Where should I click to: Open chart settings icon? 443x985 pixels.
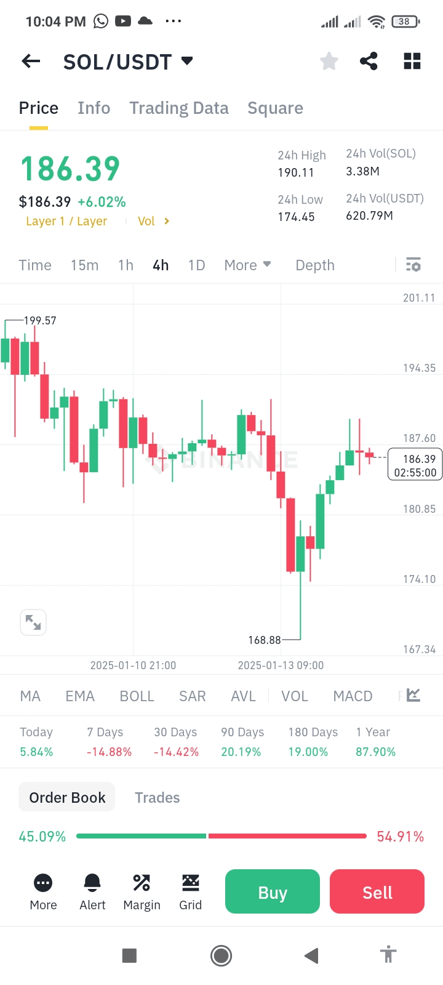click(413, 265)
